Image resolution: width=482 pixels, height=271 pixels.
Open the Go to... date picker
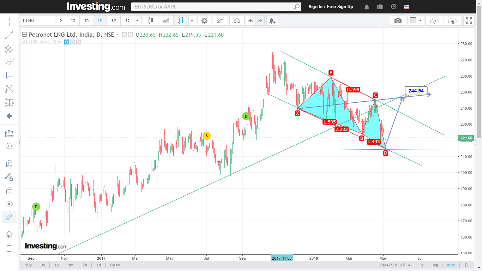point(117,265)
